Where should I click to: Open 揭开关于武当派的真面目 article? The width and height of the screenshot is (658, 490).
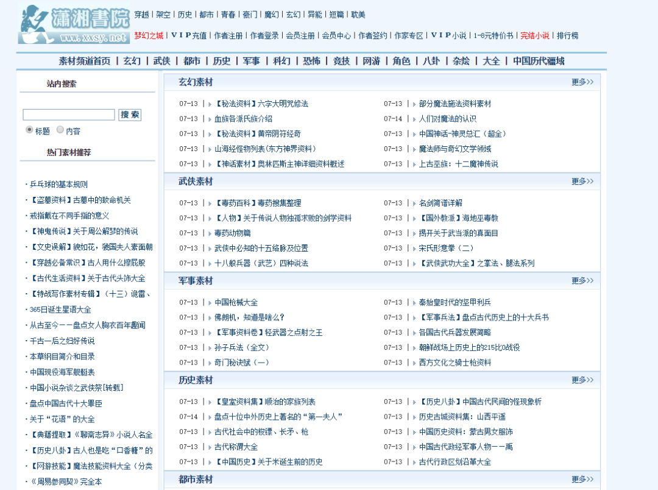(458, 233)
